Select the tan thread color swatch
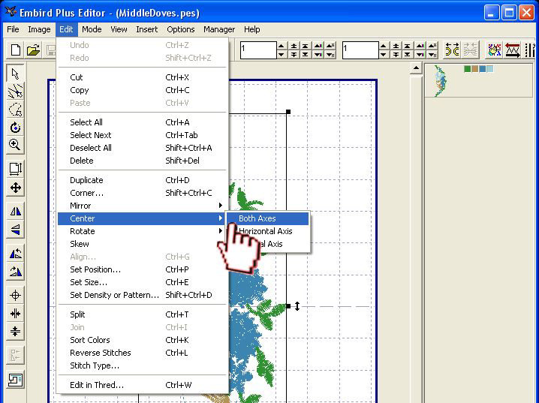Screen dimensions: 539x403 (x=474, y=69)
